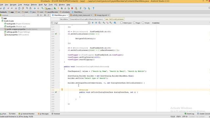Open the Messages tool window
Image resolution: width=210 pixels, height=118 pixels.
43,114
